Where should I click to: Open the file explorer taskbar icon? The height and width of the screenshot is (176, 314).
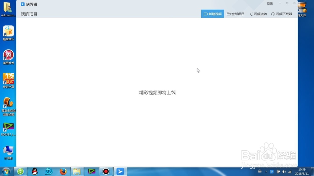[77, 171]
